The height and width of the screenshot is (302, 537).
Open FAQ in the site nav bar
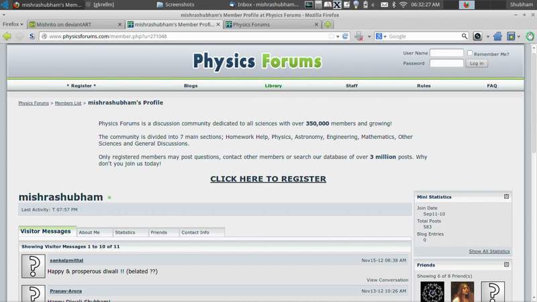pos(492,86)
